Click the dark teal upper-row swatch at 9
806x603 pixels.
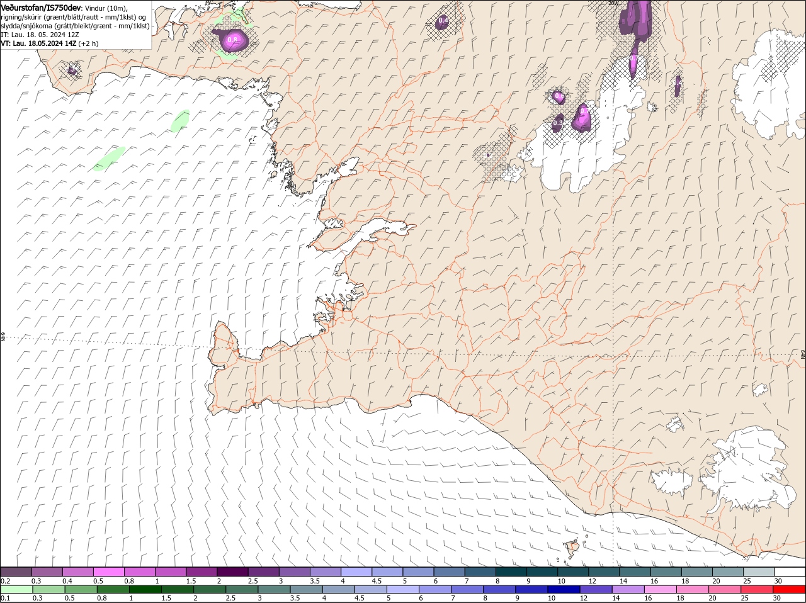542,572
